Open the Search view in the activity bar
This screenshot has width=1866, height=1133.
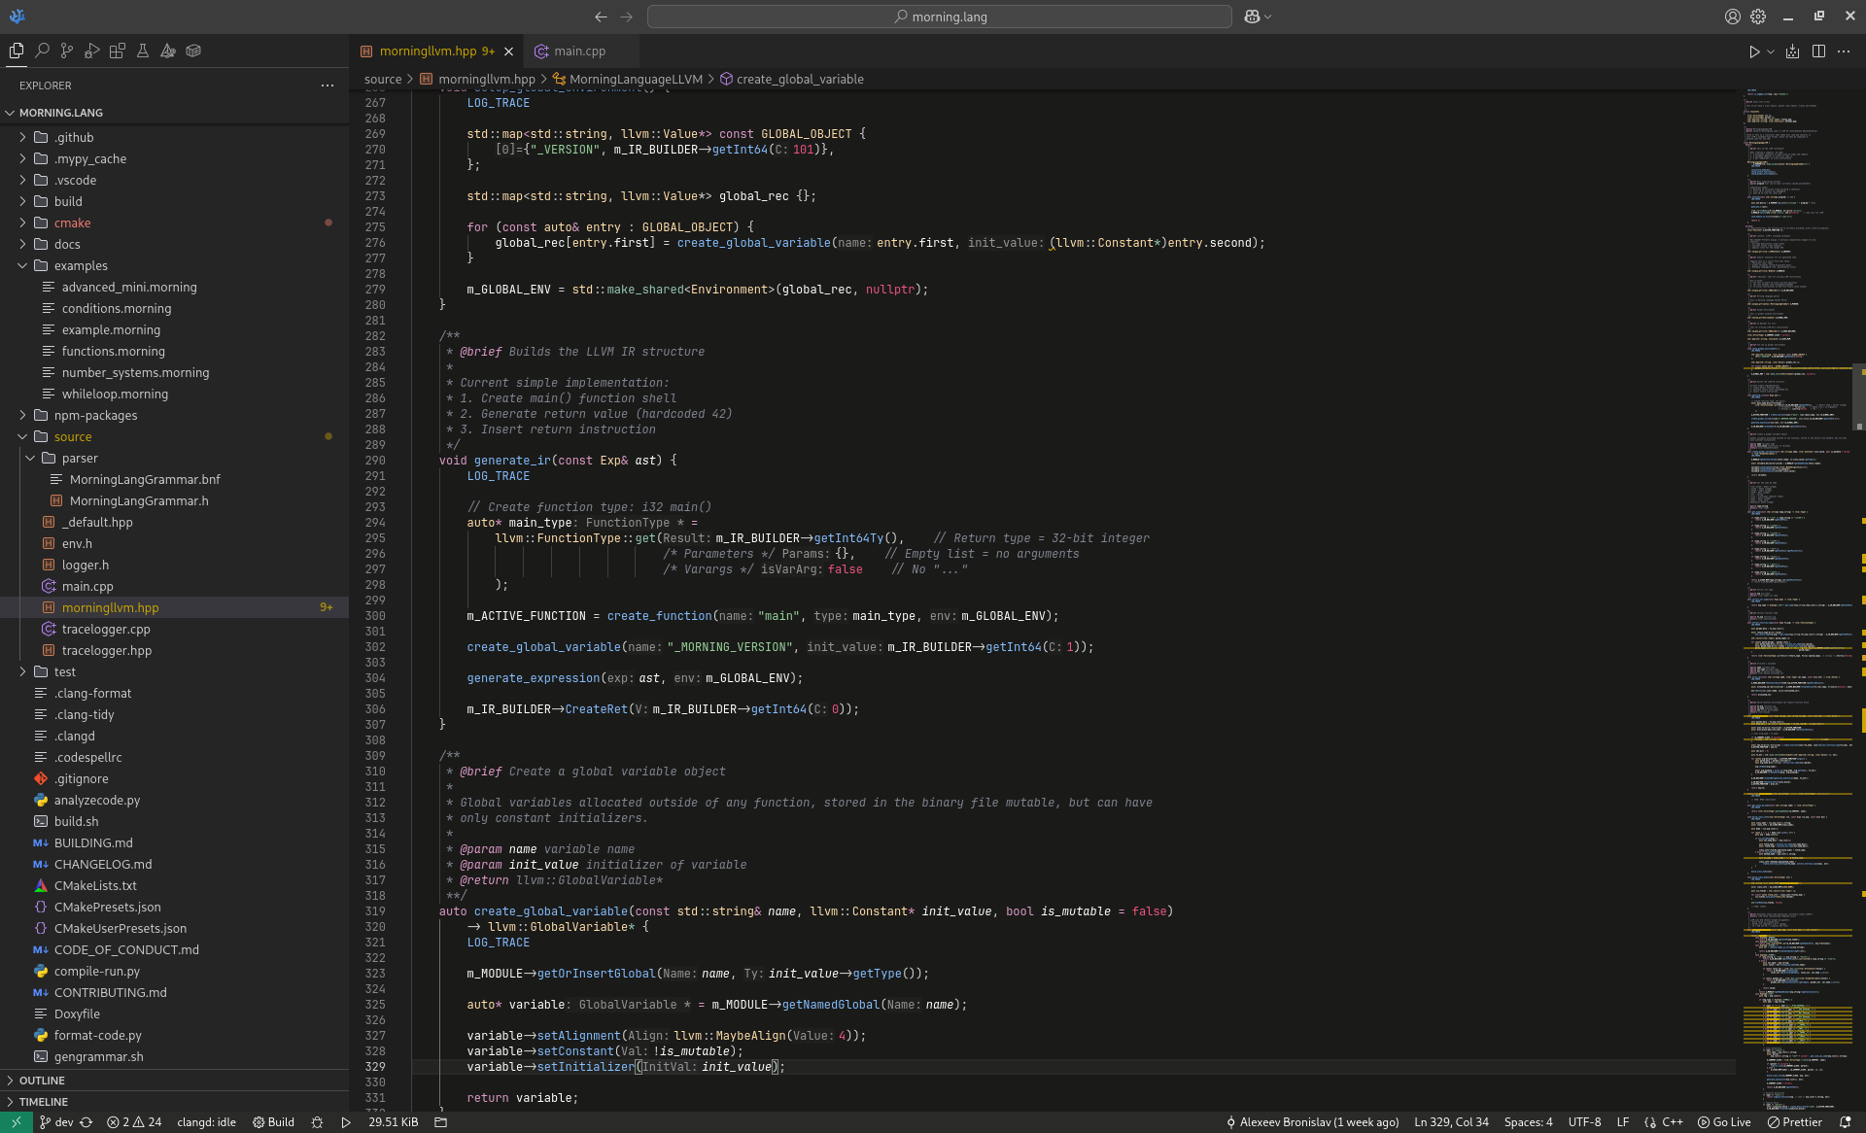click(x=42, y=51)
